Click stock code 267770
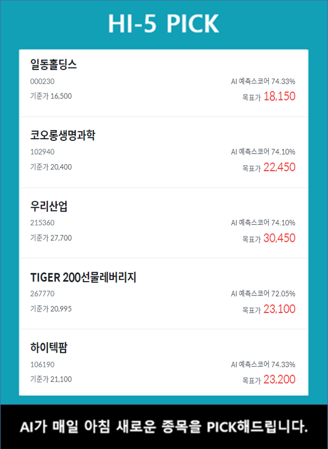 43,293
